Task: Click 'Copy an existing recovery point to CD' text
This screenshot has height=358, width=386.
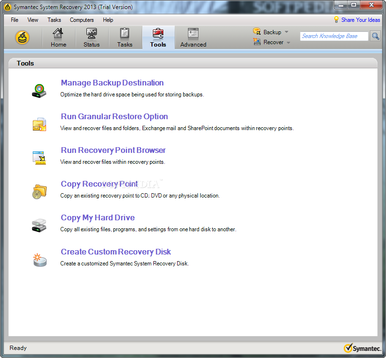Action: pos(140,196)
